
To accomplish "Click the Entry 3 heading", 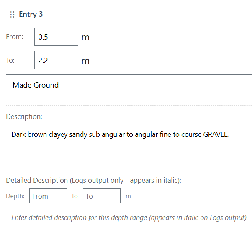I will [31, 14].
